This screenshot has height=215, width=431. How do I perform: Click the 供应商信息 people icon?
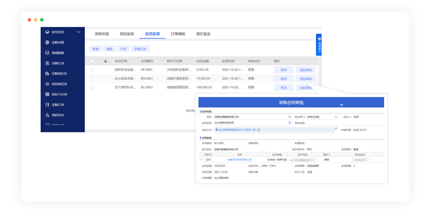click(x=47, y=84)
